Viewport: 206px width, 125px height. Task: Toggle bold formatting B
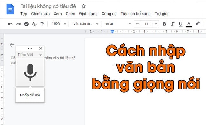pos(164,24)
